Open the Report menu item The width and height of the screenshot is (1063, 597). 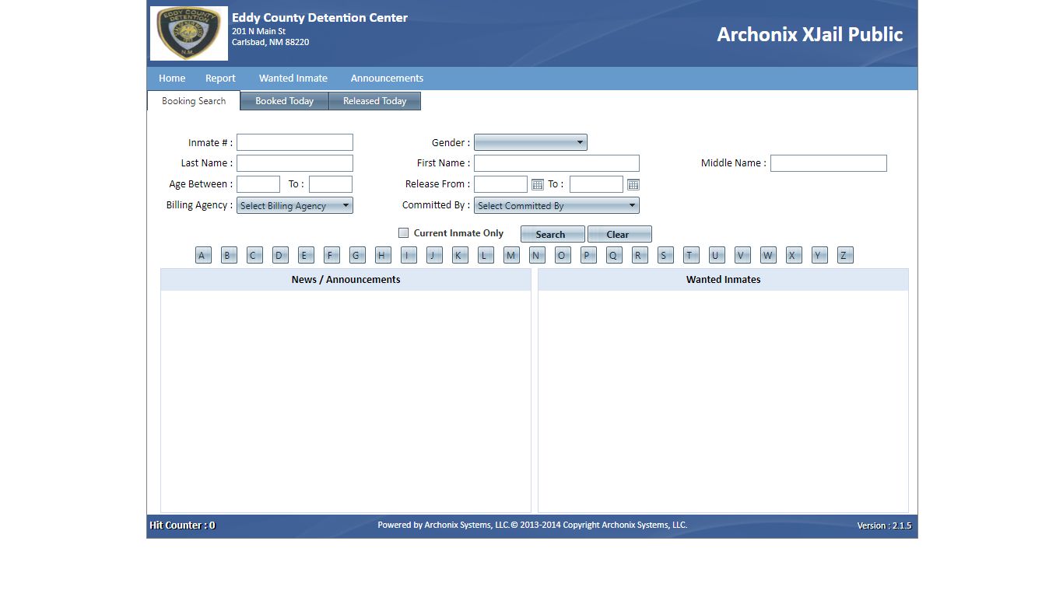[x=220, y=79]
